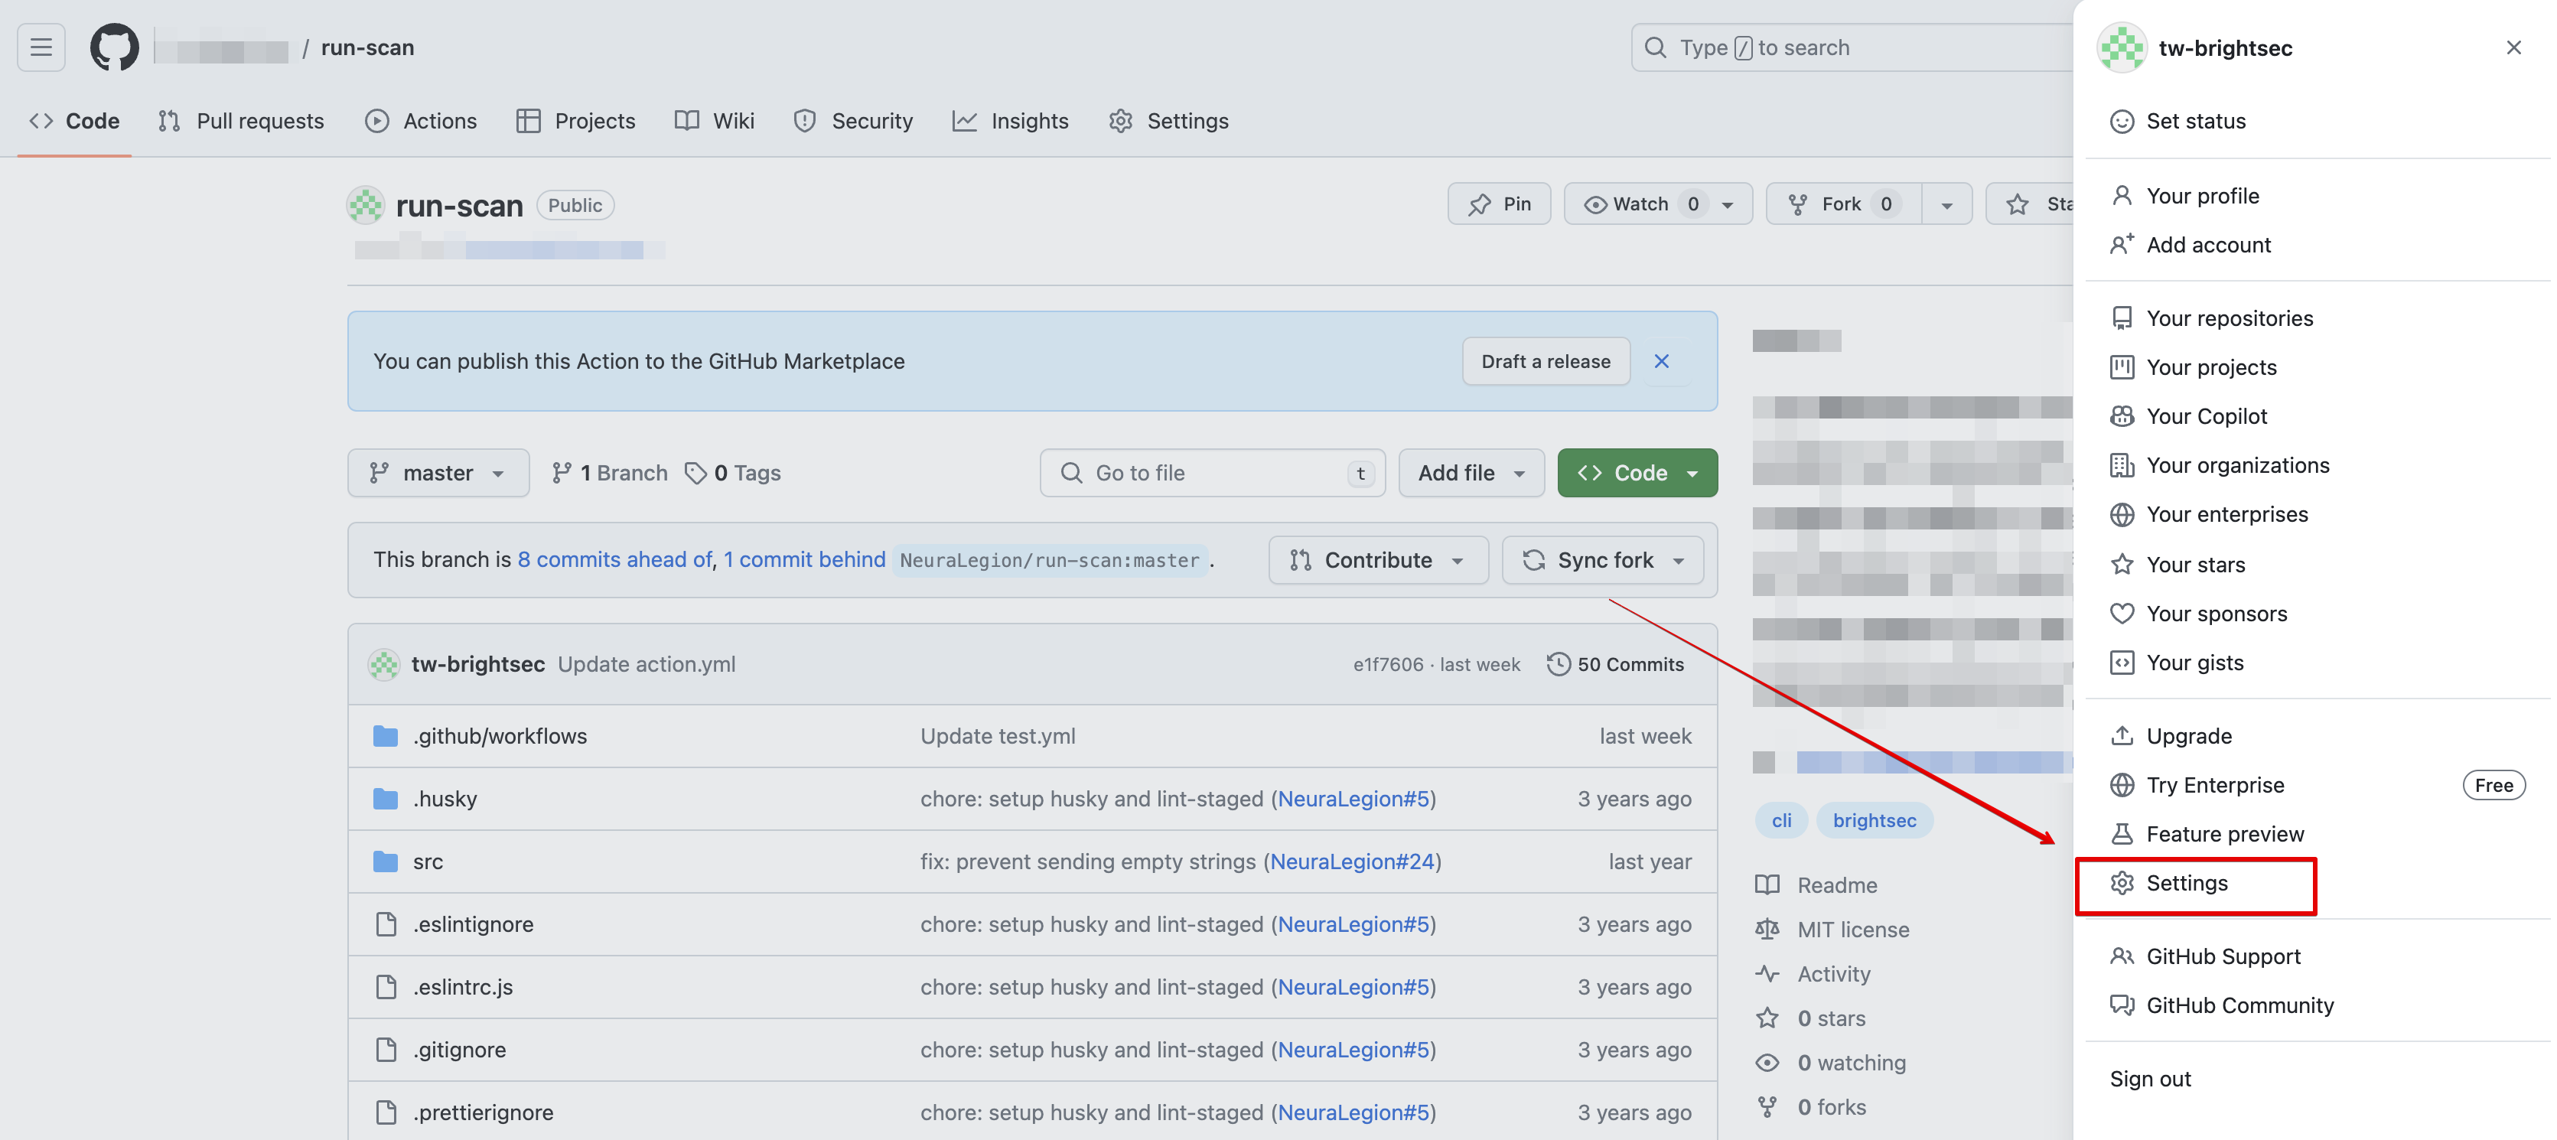Open Your organizations
This screenshot has width=2557, height=1140.
pos(2317,466)
